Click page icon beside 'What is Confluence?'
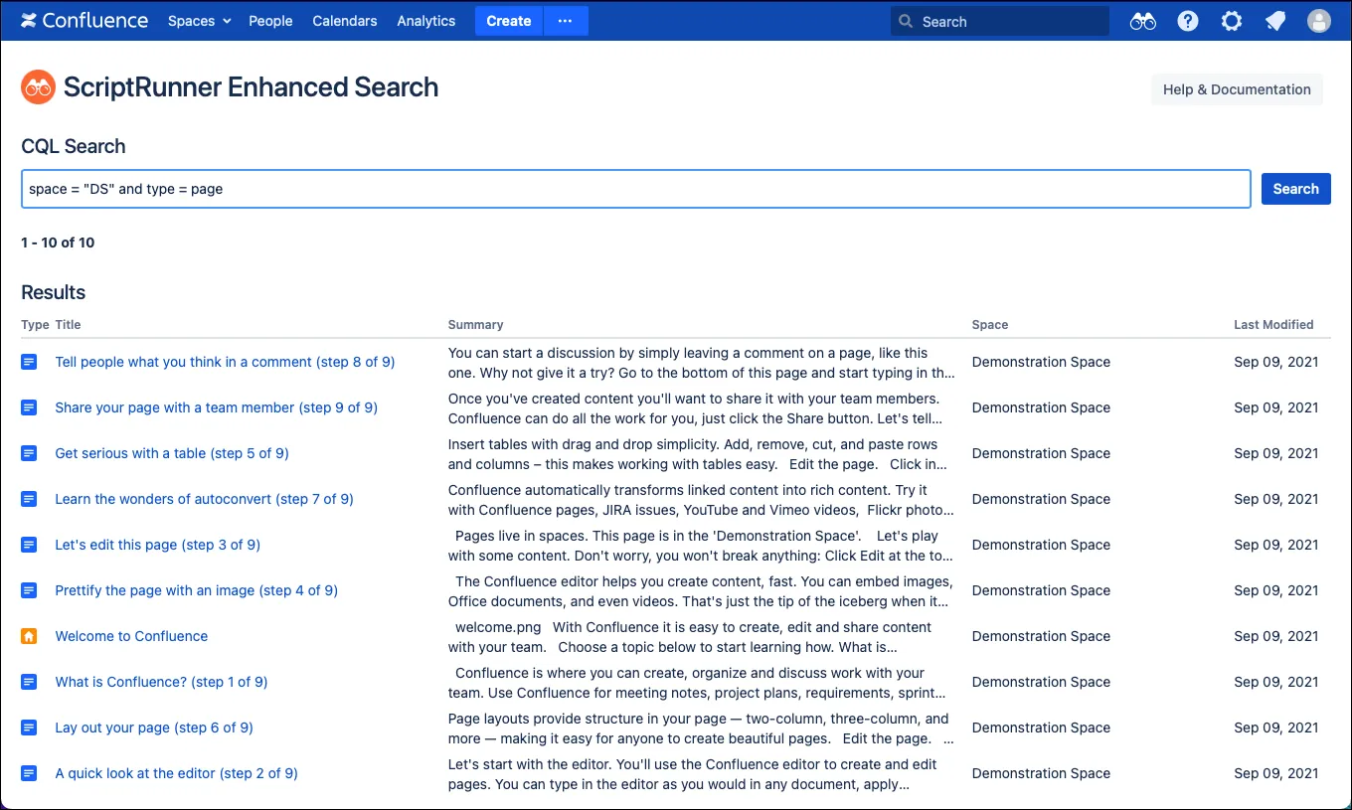 tap(29, 682)
